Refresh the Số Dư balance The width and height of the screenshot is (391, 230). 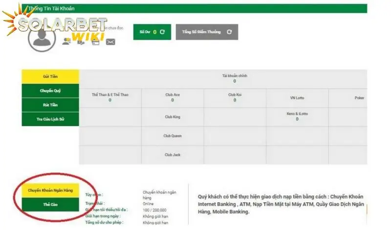tap(162, 32)
